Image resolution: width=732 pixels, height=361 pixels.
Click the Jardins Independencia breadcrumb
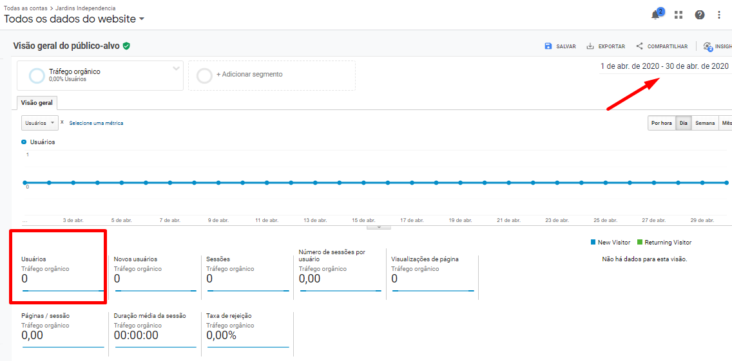(x=86, y=8)
